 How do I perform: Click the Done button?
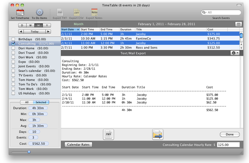point(229,134)
